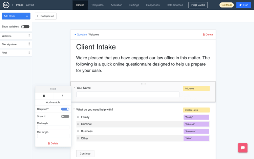The height and width of the screenshot is (159, 254).
Task: Open the chat support widget
Action: pos(242,148)
